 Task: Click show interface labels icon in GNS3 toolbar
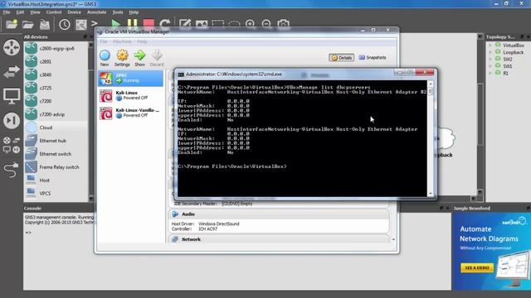click(81, 24)
